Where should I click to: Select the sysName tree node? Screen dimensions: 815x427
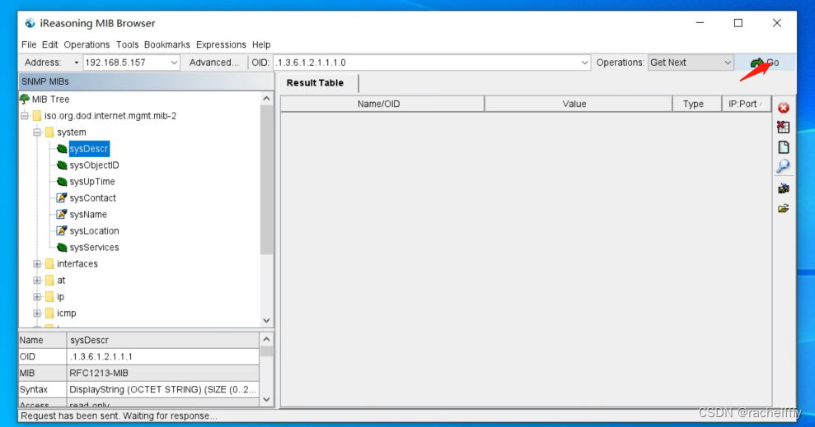[x=88, y=214]
